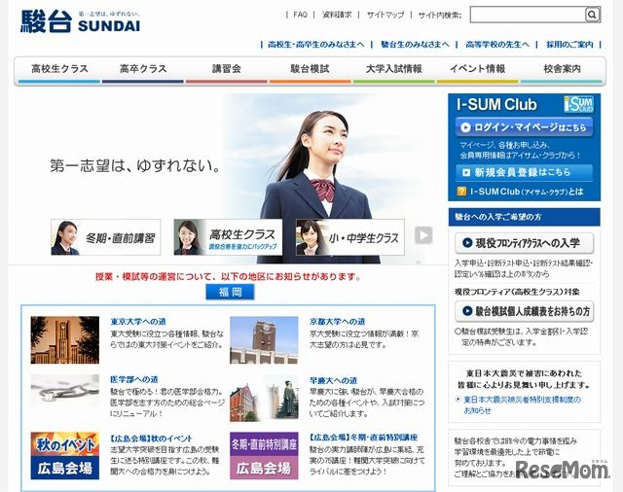Click the 小・中学生クラス banner
The width and height of the screenshot is (623, 492).
point(350,237)
